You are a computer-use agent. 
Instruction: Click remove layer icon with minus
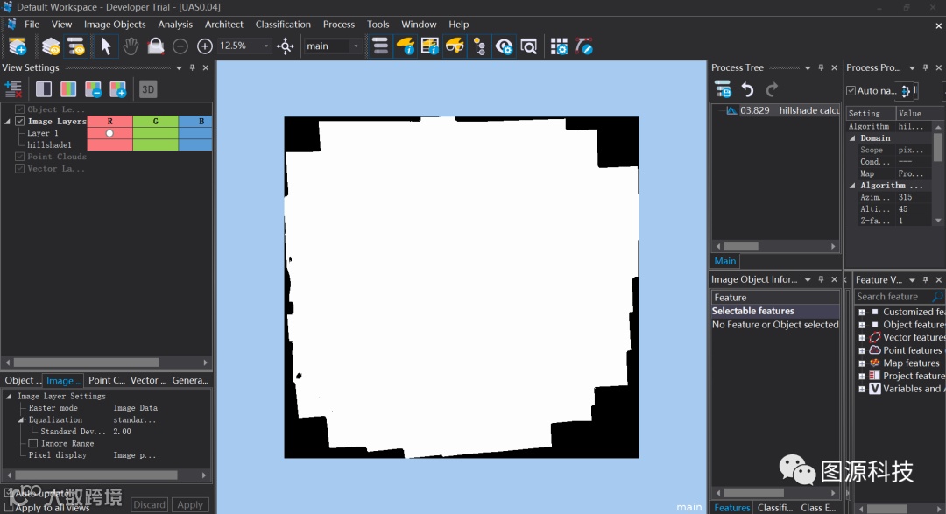pyautogui.click(x=93, y=89)
